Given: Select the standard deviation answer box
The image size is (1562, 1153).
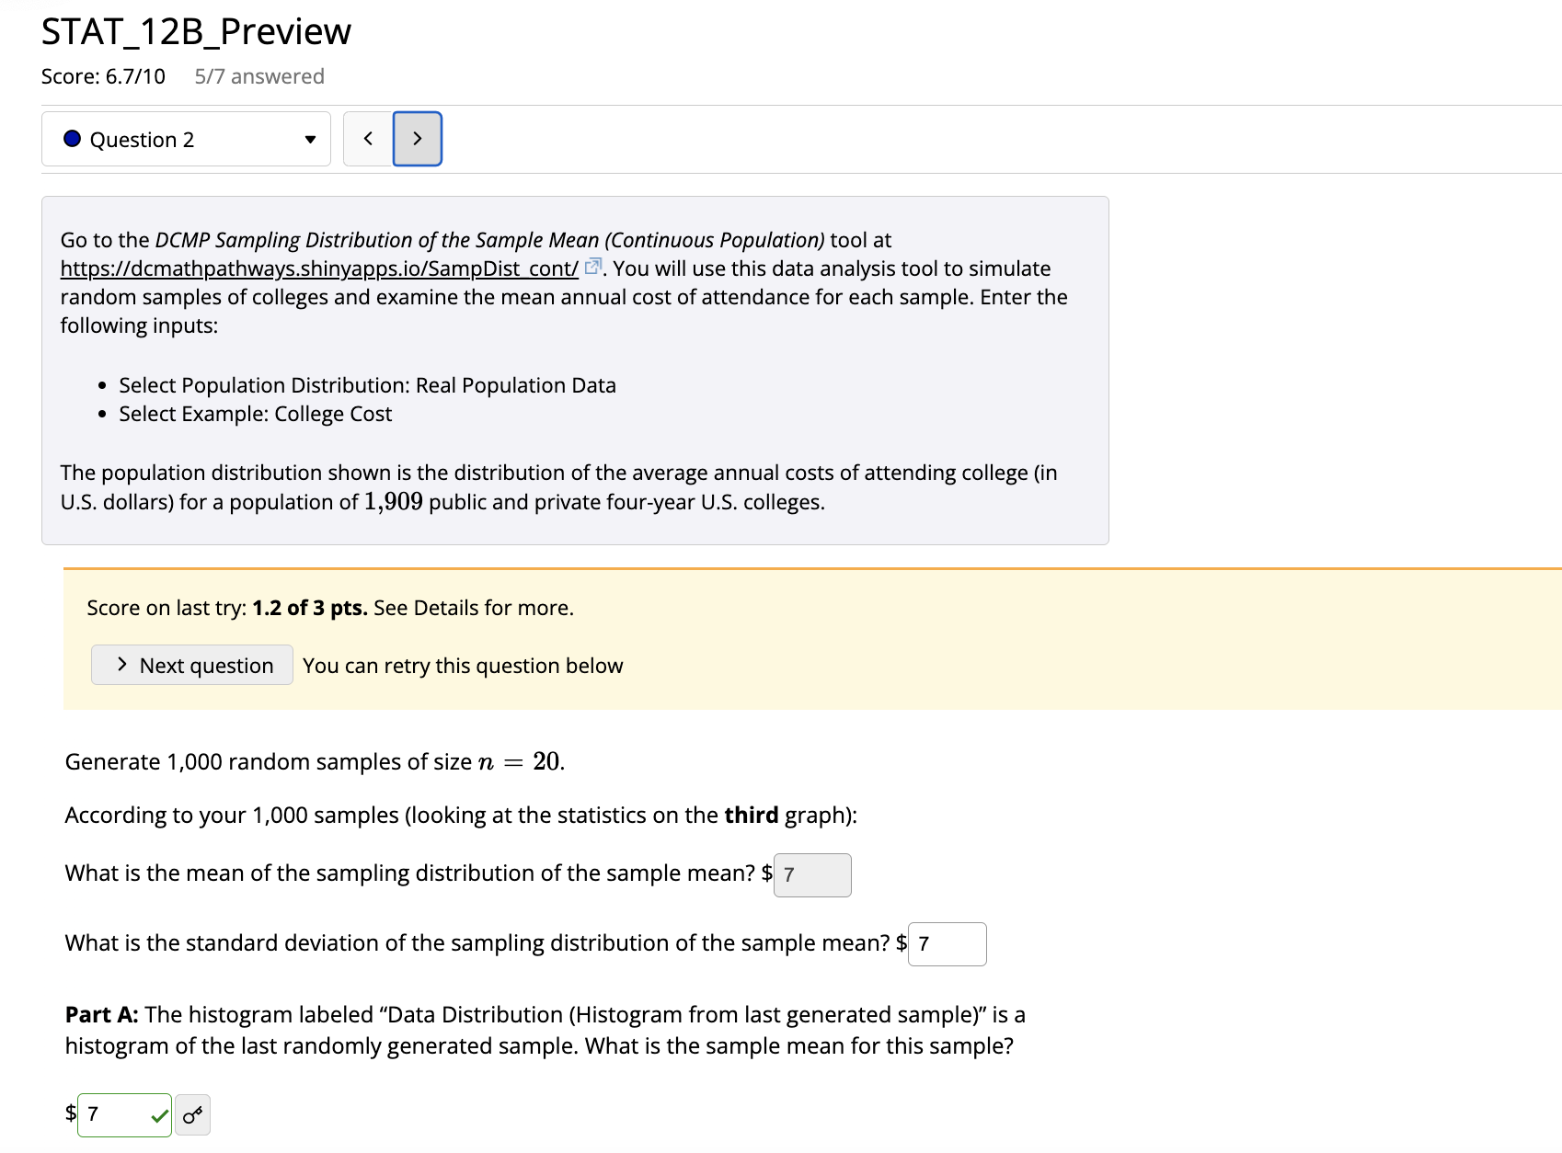Looking at the screenshot, I should coord(947,944).
